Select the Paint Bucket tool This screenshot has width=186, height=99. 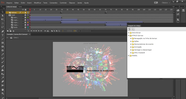pos(3,70)
